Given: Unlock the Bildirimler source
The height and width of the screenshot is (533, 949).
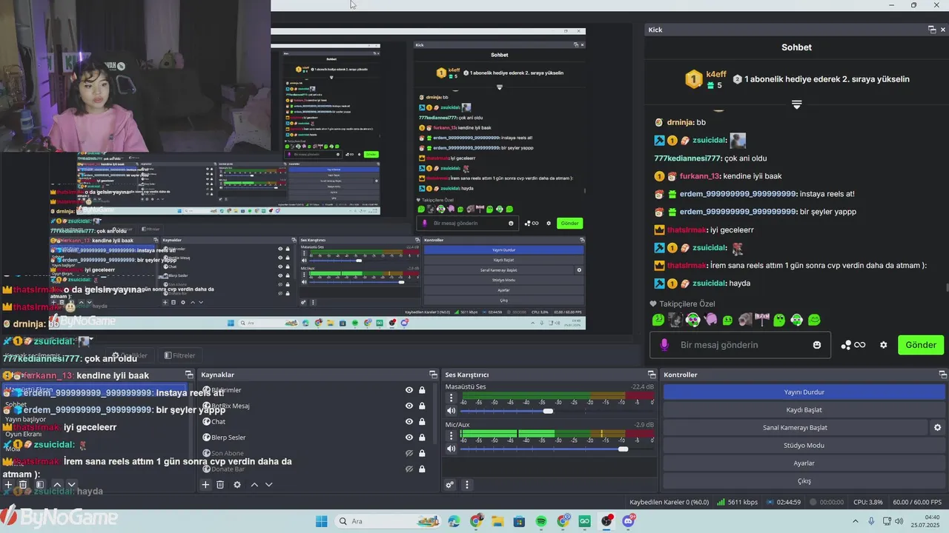Looking at the screenshot, I should coord(422,390).
